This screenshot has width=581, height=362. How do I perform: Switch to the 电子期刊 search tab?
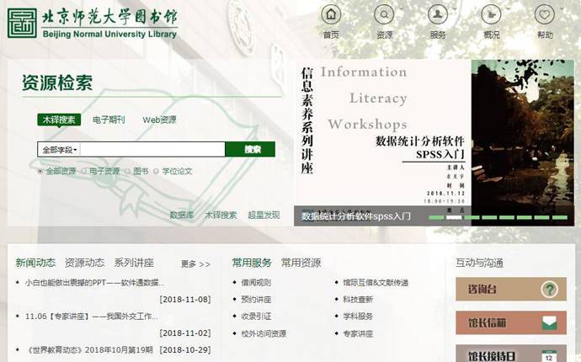pyautogui.click(x=109, y=120)
